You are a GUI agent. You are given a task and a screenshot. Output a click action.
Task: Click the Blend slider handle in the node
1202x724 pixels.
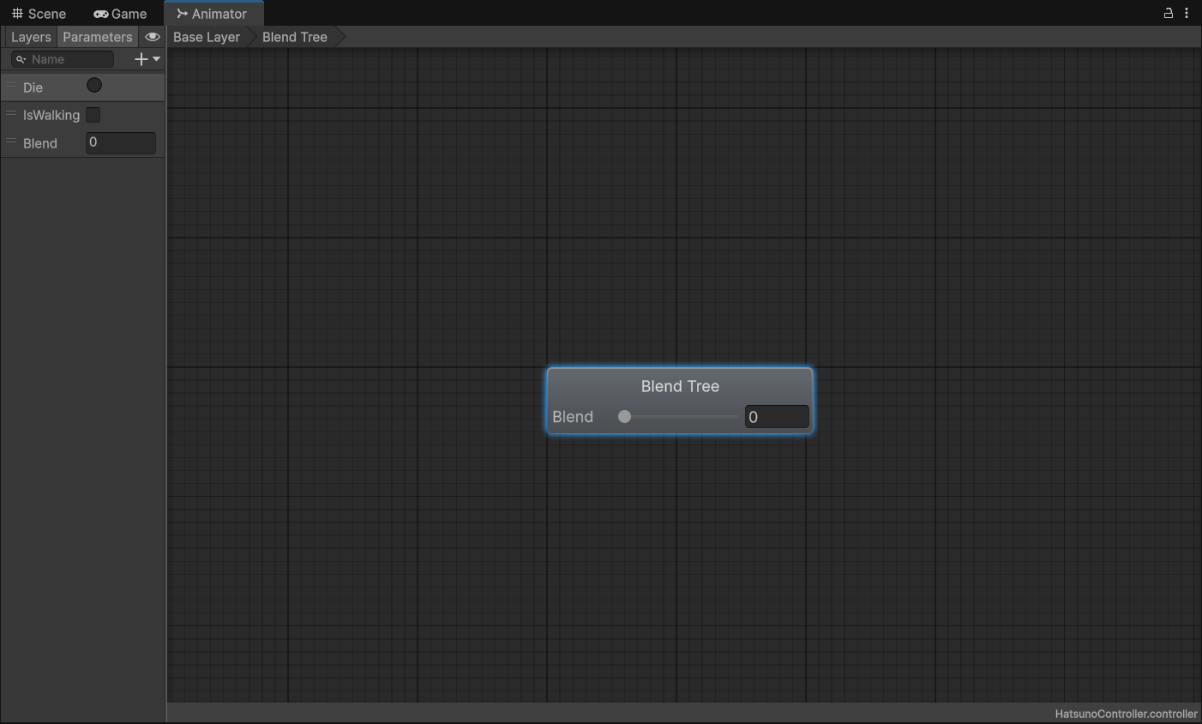coord(625,417)
